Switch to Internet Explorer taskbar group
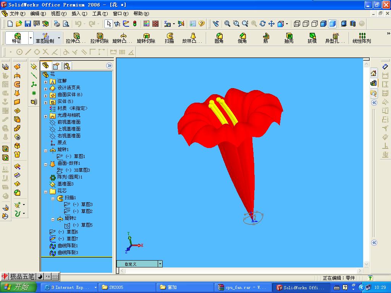 click(69, 287)
